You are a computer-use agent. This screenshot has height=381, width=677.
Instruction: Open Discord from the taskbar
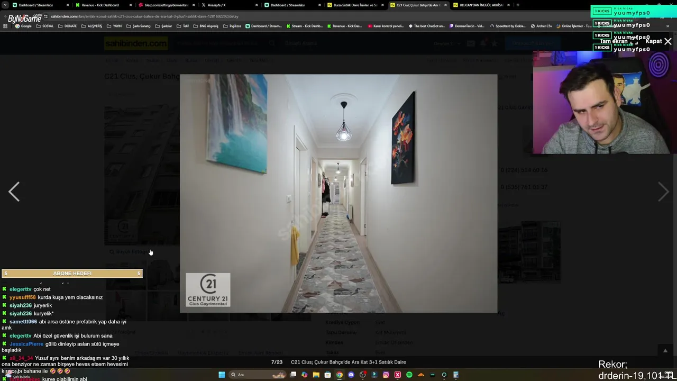coord(351,375)
